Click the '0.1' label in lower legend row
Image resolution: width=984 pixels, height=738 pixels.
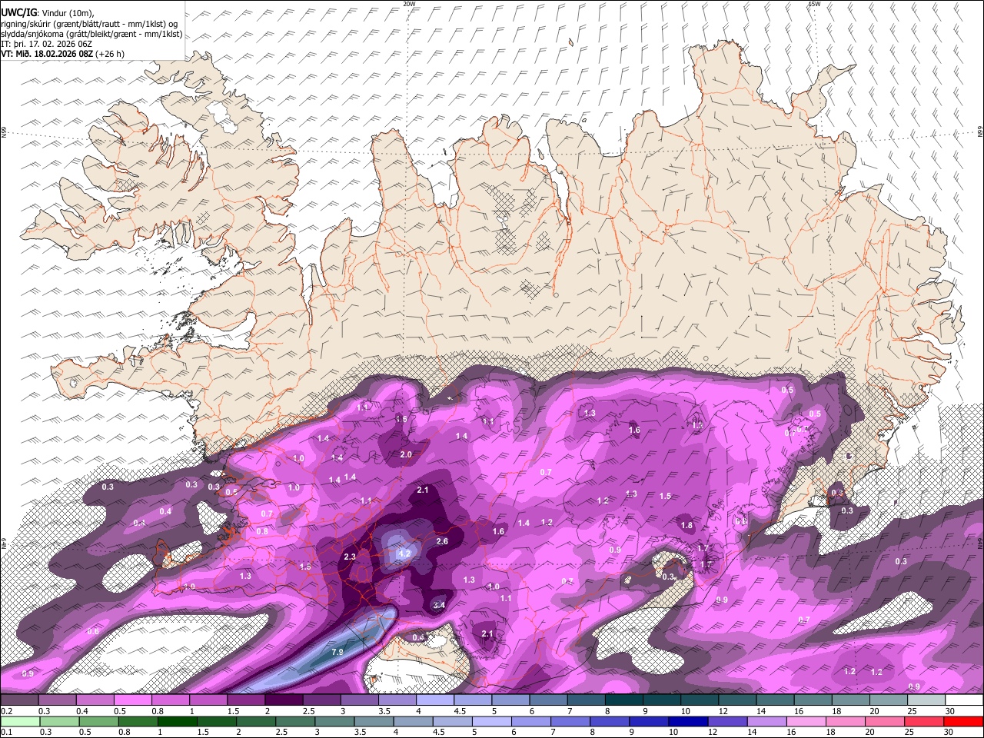click(6, 732)
